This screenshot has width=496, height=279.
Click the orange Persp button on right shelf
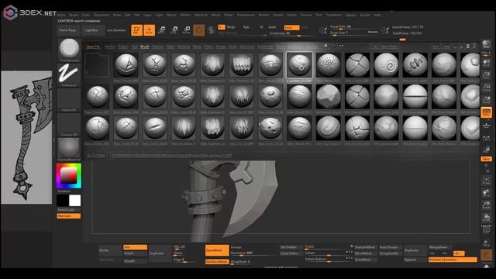[486, 112]
